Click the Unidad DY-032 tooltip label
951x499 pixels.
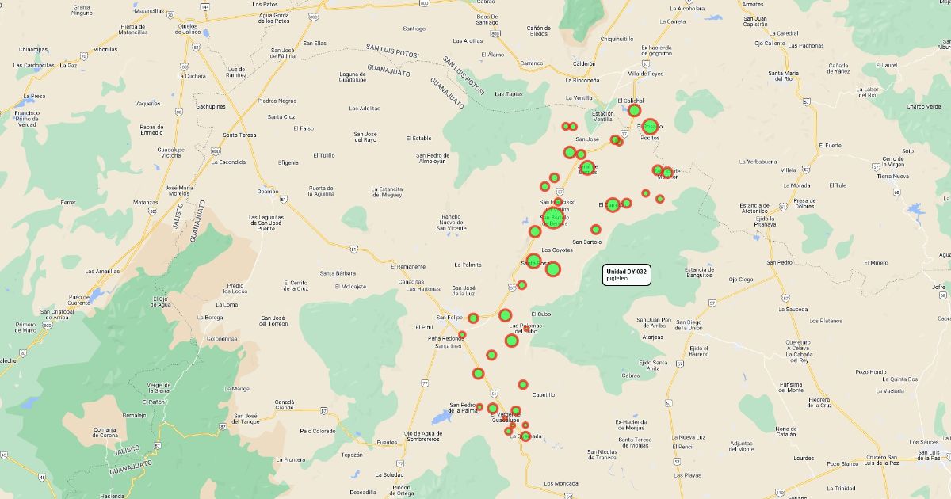coord(627,275)
